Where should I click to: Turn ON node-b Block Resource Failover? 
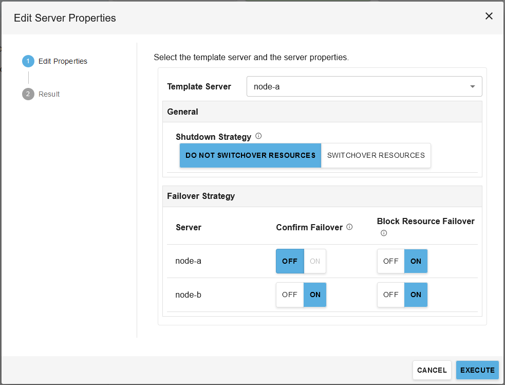pos(416,295)
